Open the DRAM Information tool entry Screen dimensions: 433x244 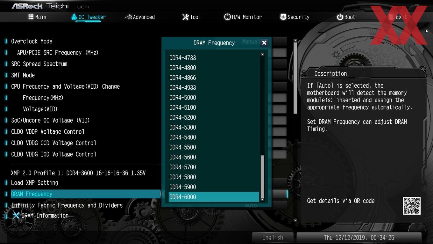pyautogui.click(x=40, y=216)
